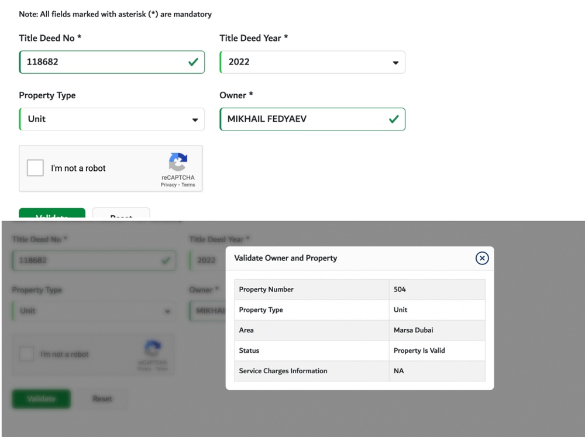
Task: Click the reCAPTCHA logo in the unblurred form
Action: [x=178, y=162]
